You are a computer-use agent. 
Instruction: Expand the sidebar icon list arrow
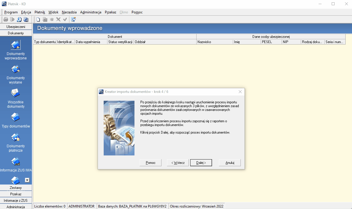tap(27, 180)
